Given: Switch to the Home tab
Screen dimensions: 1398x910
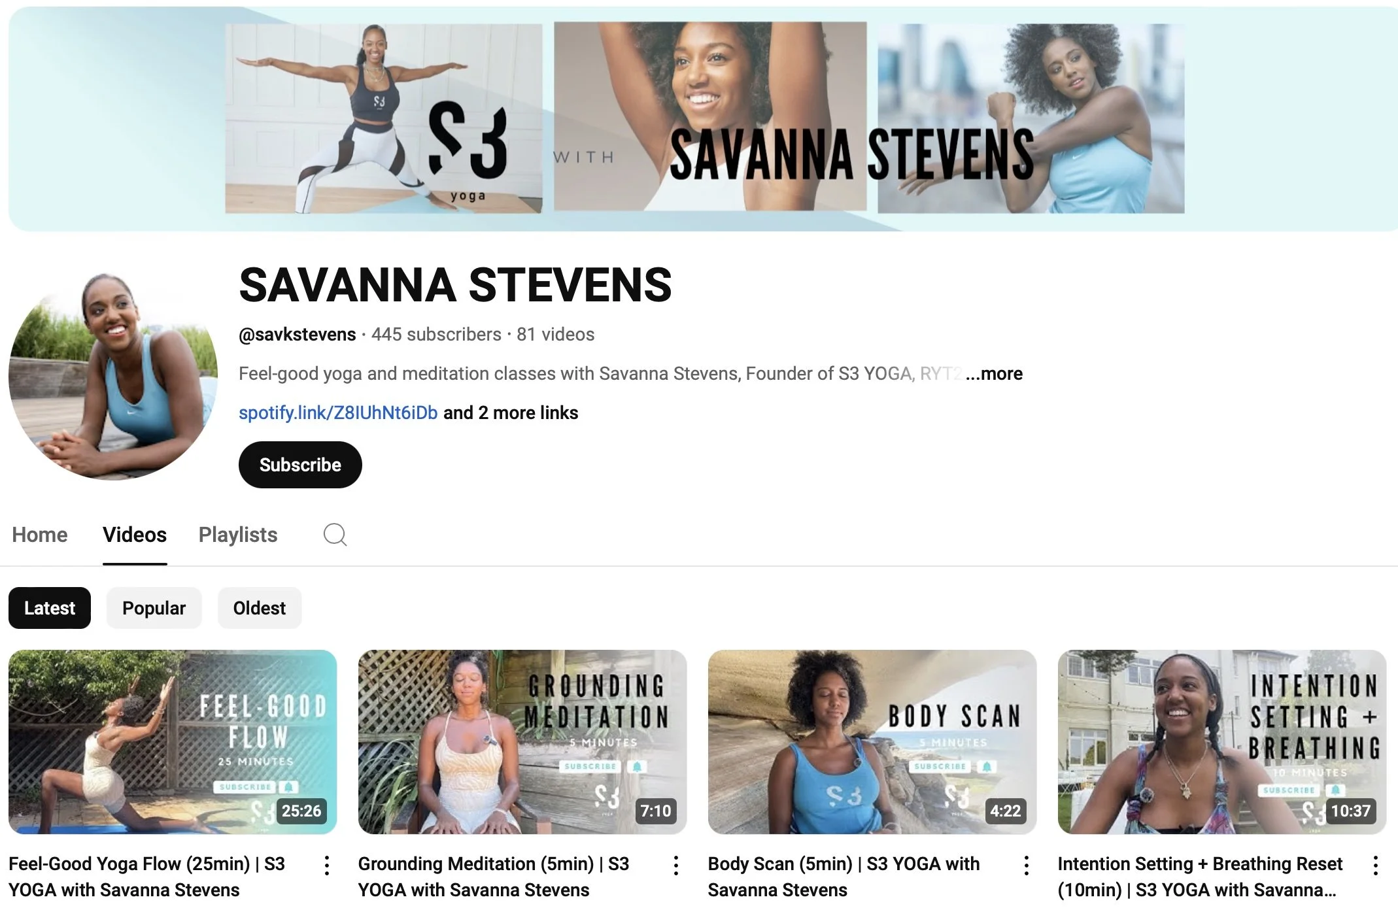Looking at the screenshot, I should pyautogui.click(x=40, y=535).
